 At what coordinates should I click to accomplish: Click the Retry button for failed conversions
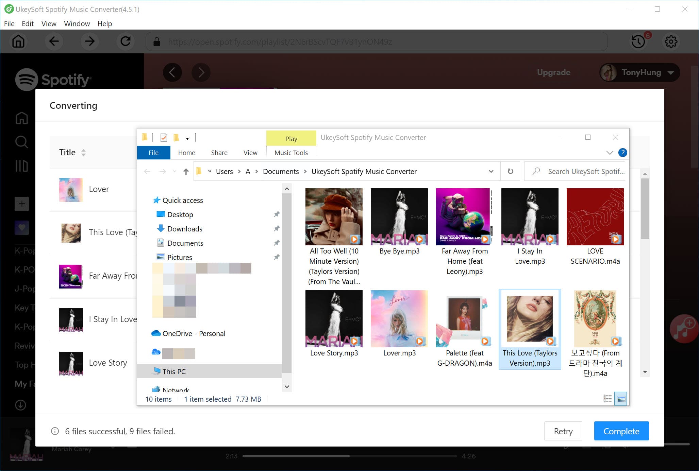(x=563, y=431)
